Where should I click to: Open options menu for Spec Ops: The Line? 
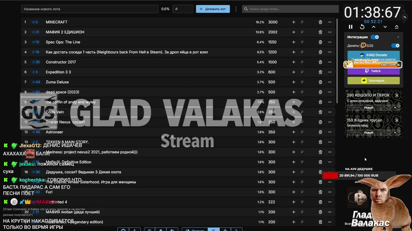(330, 42)
